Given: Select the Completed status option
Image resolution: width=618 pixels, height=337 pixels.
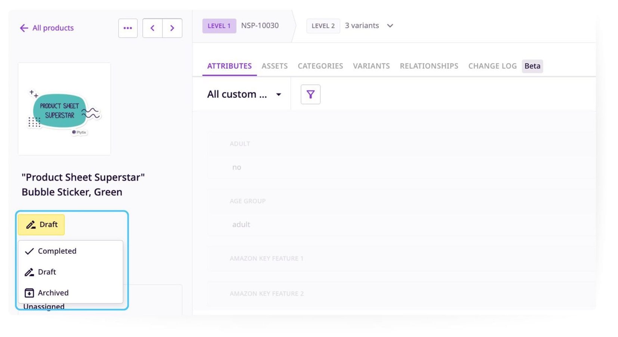Looking at the screenshot, I should (57, 251).
